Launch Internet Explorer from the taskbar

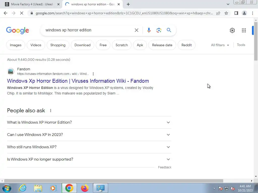(x=22, y=188)
